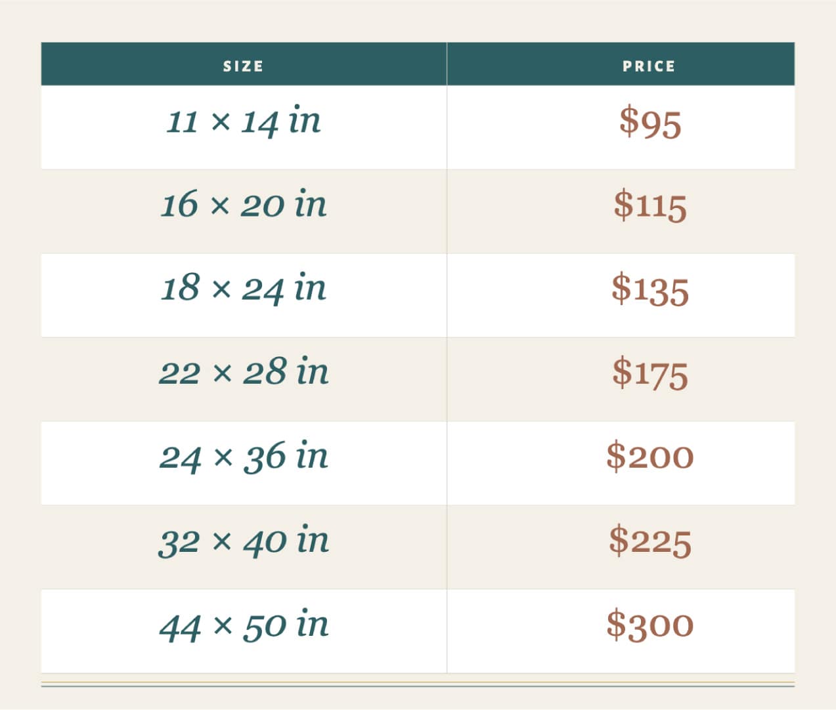Screen dimensions: 836x710
Task: Select the 11 × 14 in size
Action: click(243, 122)
